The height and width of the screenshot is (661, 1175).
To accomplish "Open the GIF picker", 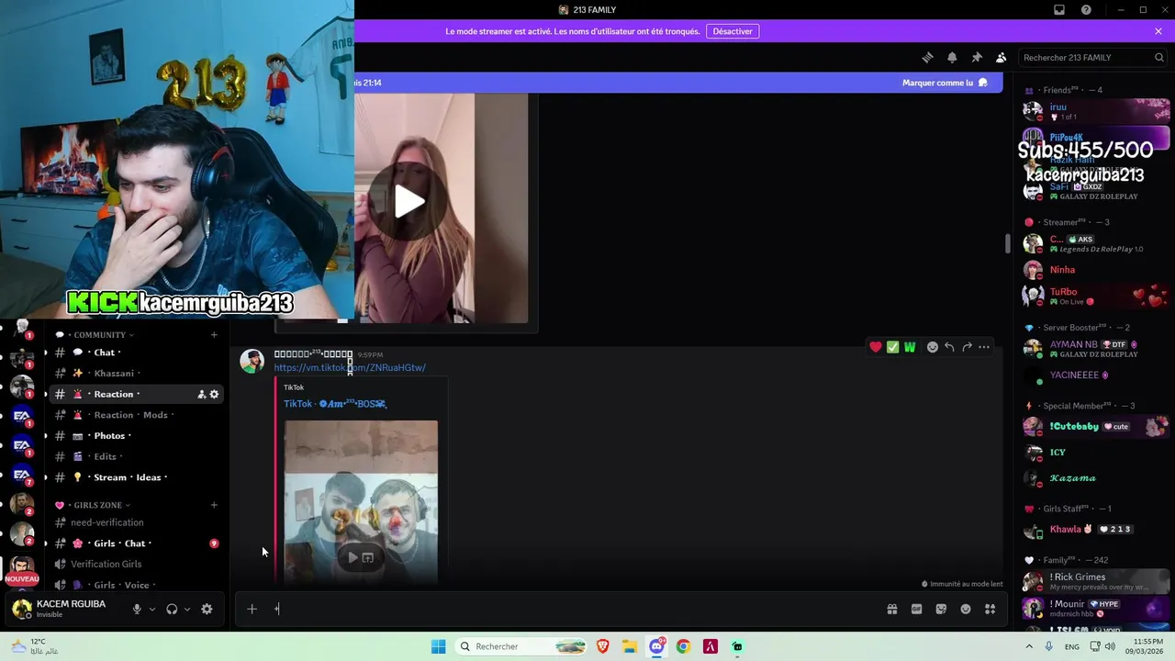I will point(916,609).
